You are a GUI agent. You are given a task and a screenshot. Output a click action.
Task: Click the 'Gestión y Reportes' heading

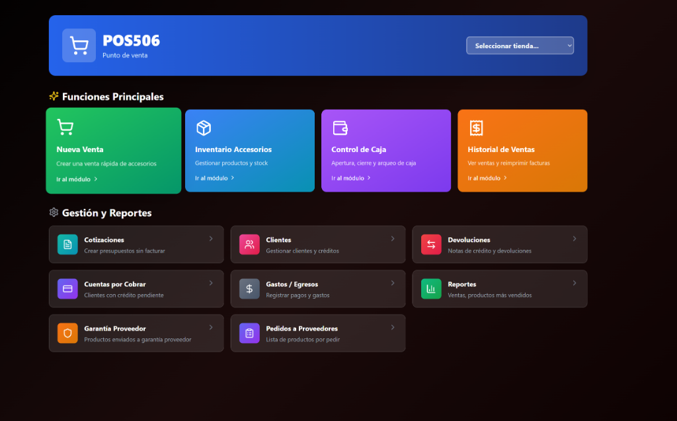pos(106,213)
